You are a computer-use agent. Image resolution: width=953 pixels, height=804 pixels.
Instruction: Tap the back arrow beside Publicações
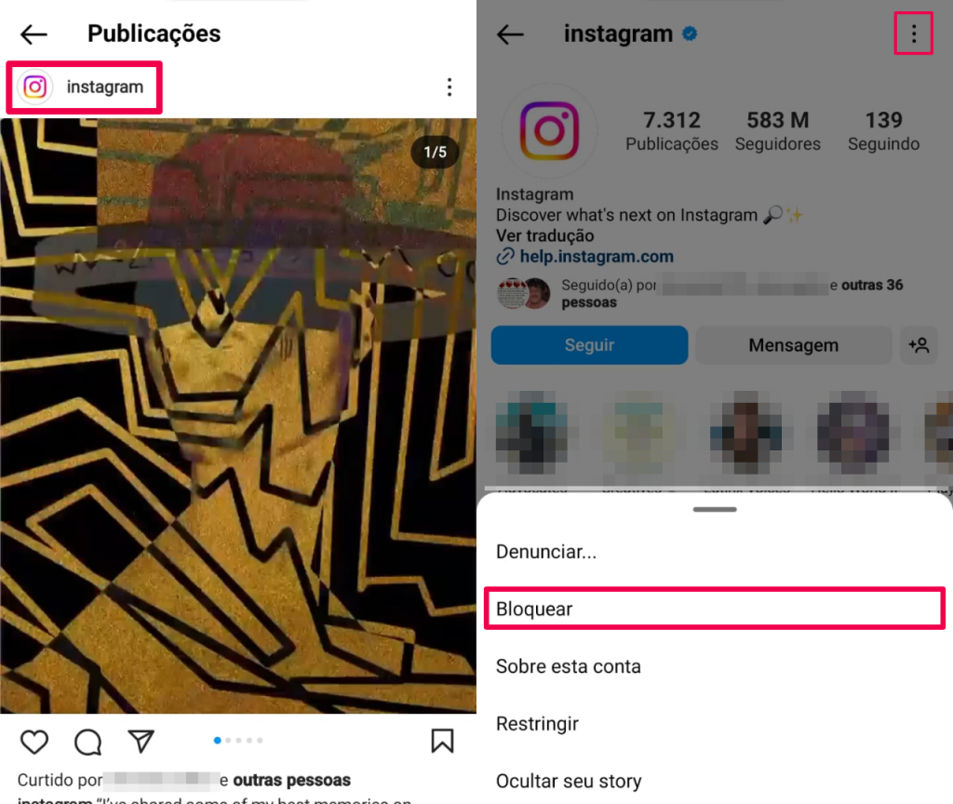[x=34, y=34]
